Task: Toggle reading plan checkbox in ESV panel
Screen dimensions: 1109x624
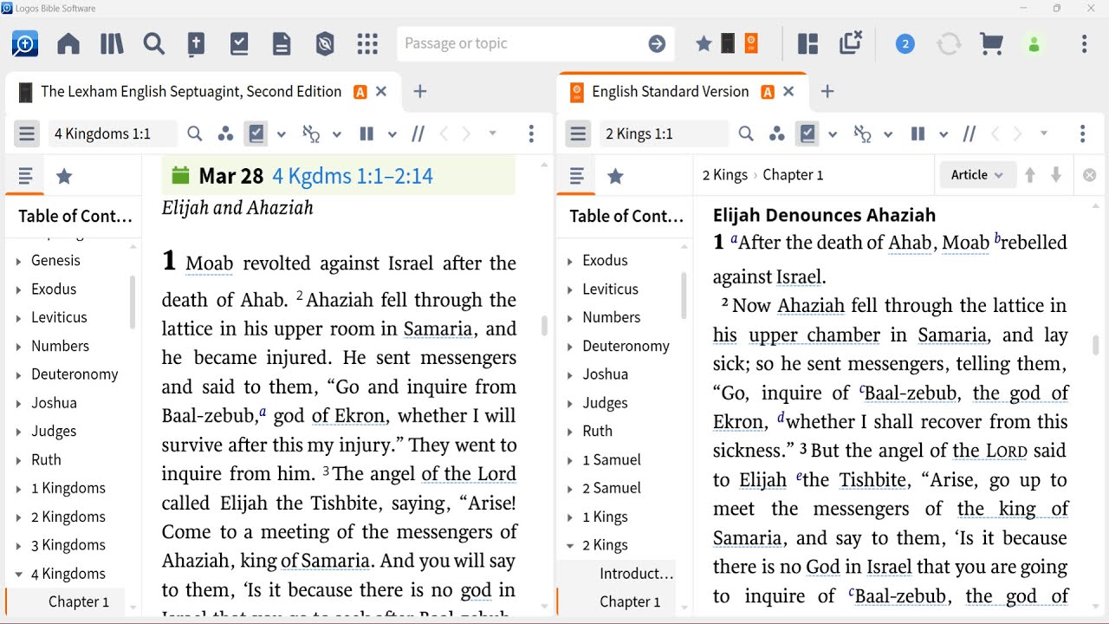Action: pos(807,133)
